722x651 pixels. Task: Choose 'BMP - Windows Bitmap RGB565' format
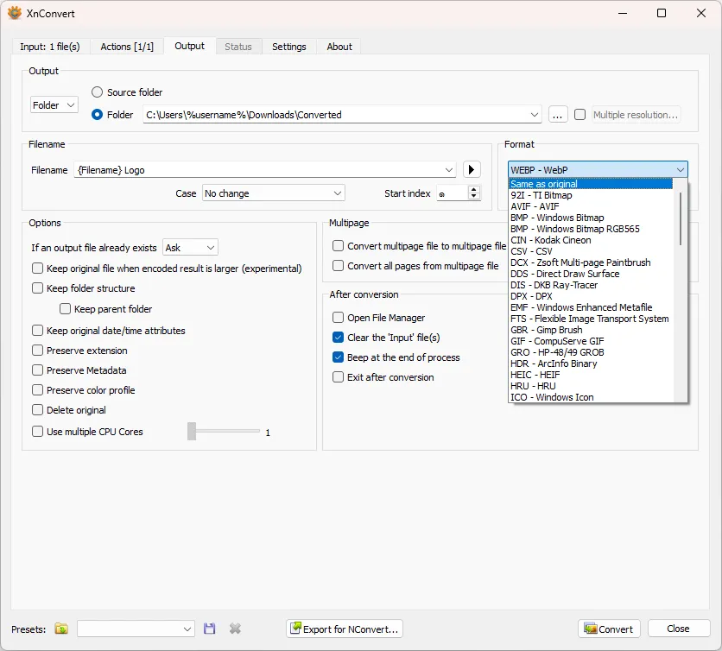click(591, 229)
